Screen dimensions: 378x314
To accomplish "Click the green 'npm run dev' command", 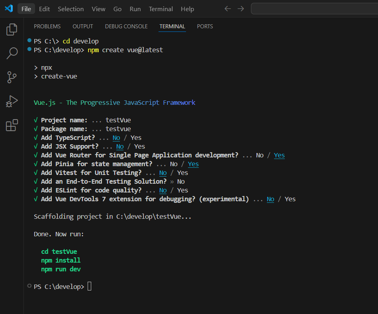I will pos(61,269).
